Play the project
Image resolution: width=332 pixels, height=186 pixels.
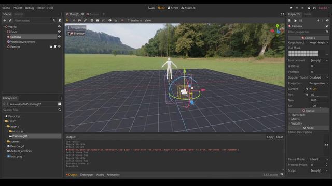pos(292,8)
